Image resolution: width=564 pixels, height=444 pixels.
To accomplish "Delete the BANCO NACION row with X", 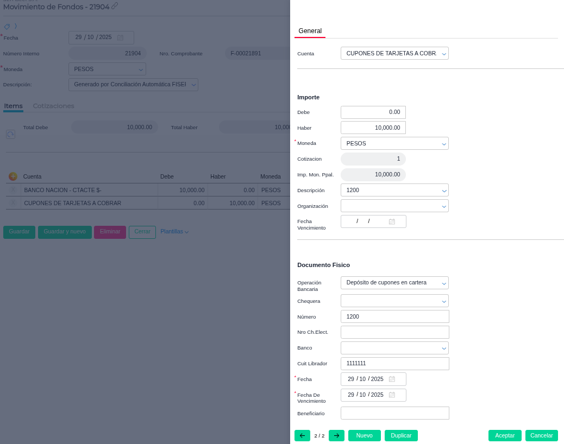I will pyautogui.click(x=13, y=190).
